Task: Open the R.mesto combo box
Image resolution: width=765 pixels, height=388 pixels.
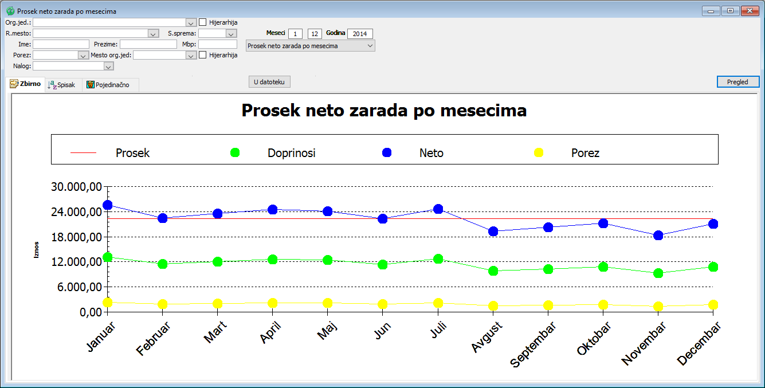Action: pyautogui.click(x=152, y=34)
